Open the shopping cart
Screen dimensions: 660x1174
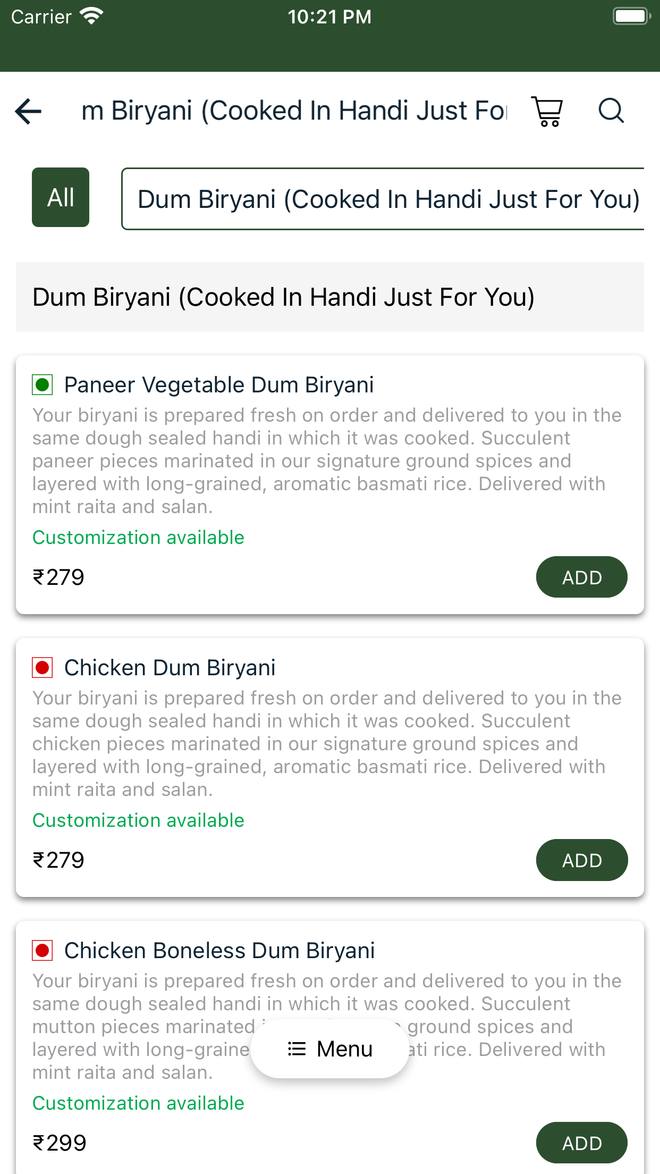click(x=547, y=112)
